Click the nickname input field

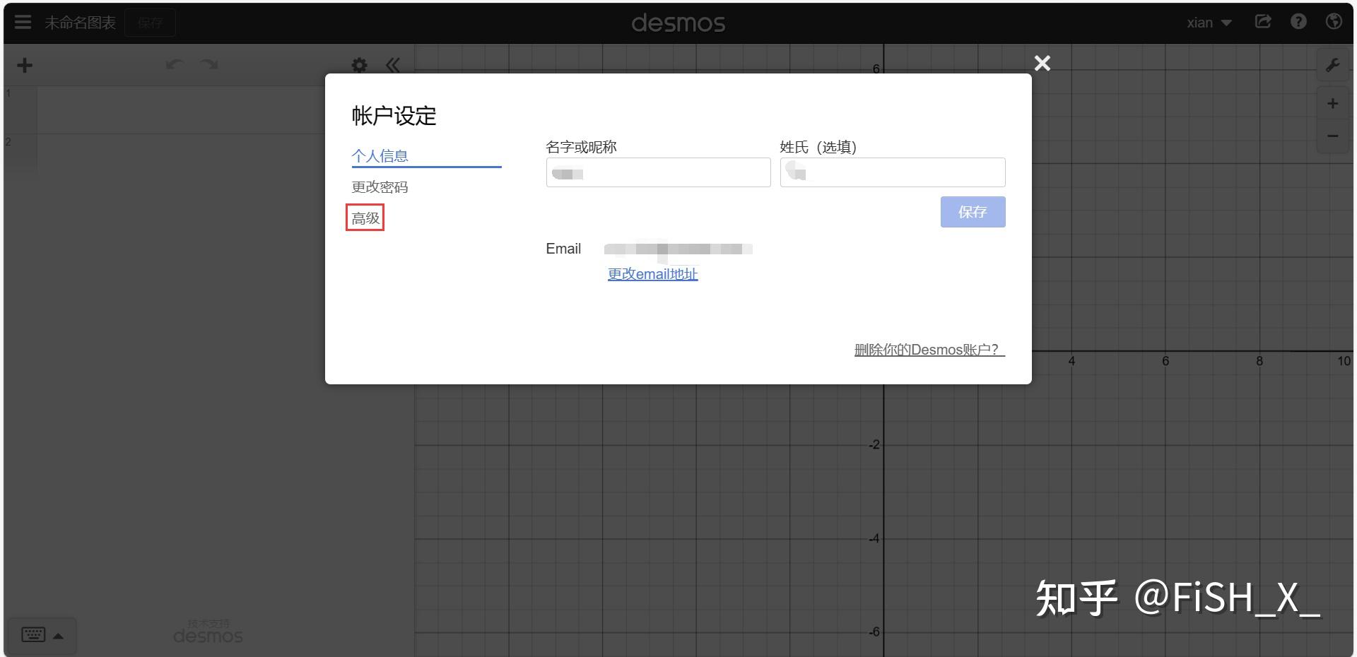(x=657, y=172)
